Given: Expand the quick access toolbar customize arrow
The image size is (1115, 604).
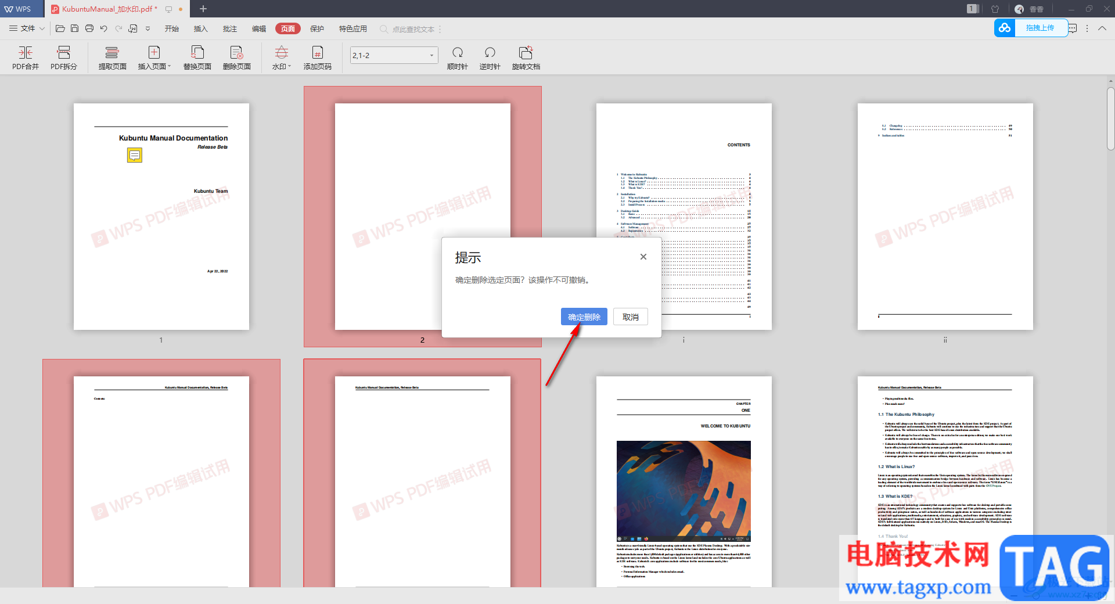Looking at the screenshot, I should point(148,28).
